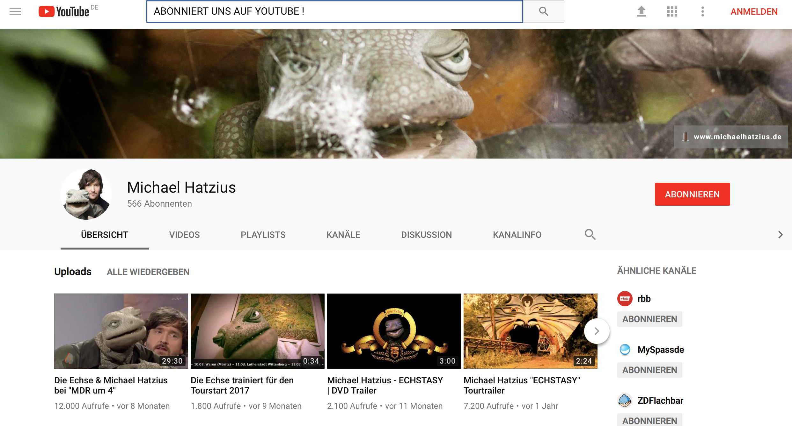The height and width of the screenshot is (426, 792).
Task: Open the rbb channel icon
Action: [x=625, y=299]
